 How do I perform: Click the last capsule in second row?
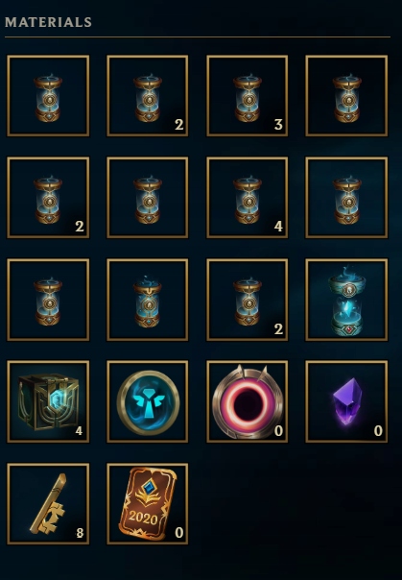[x=346, y=198]
